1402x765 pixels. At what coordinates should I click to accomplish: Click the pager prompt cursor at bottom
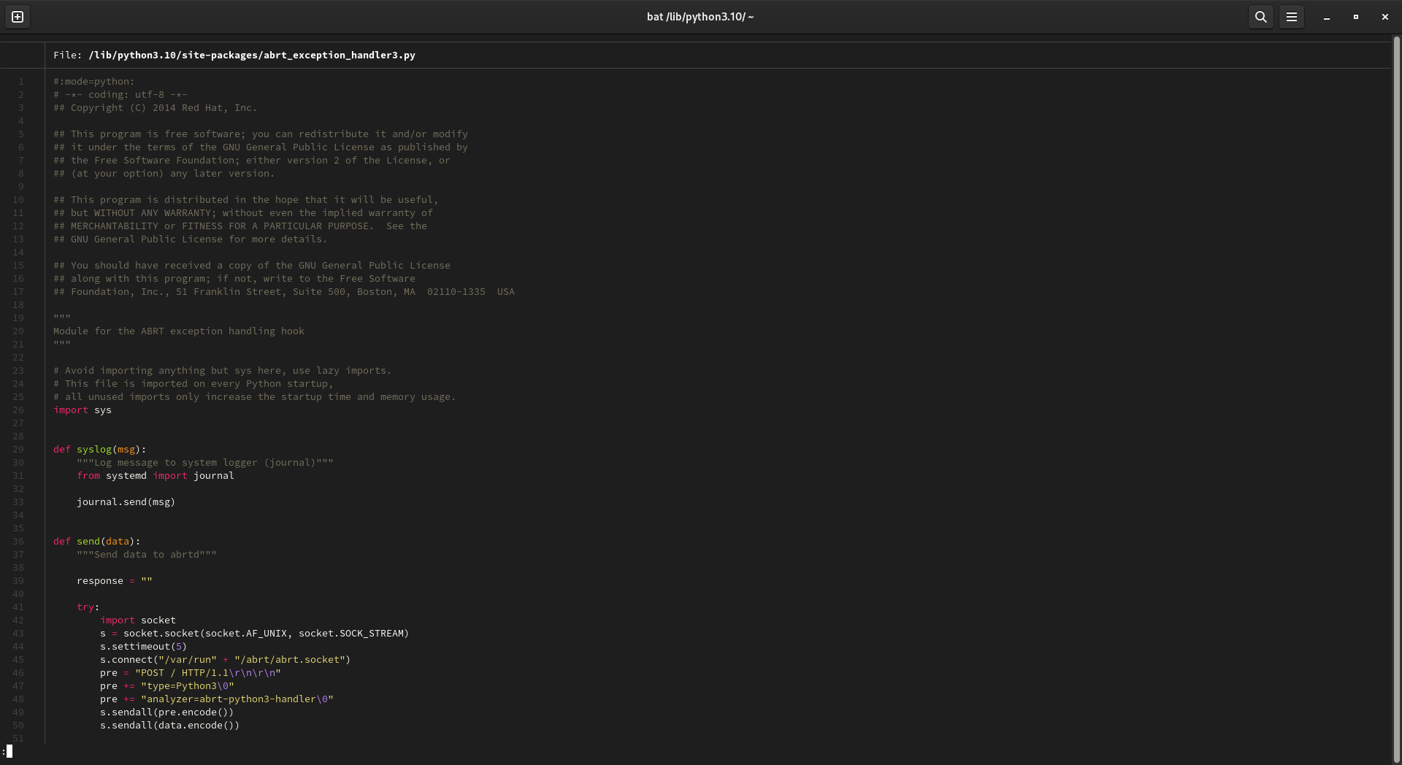coord(9,751)
